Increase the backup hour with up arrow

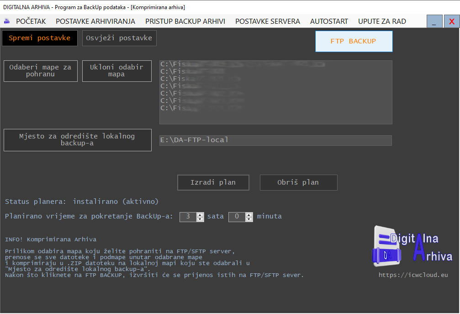pos(200,214)
